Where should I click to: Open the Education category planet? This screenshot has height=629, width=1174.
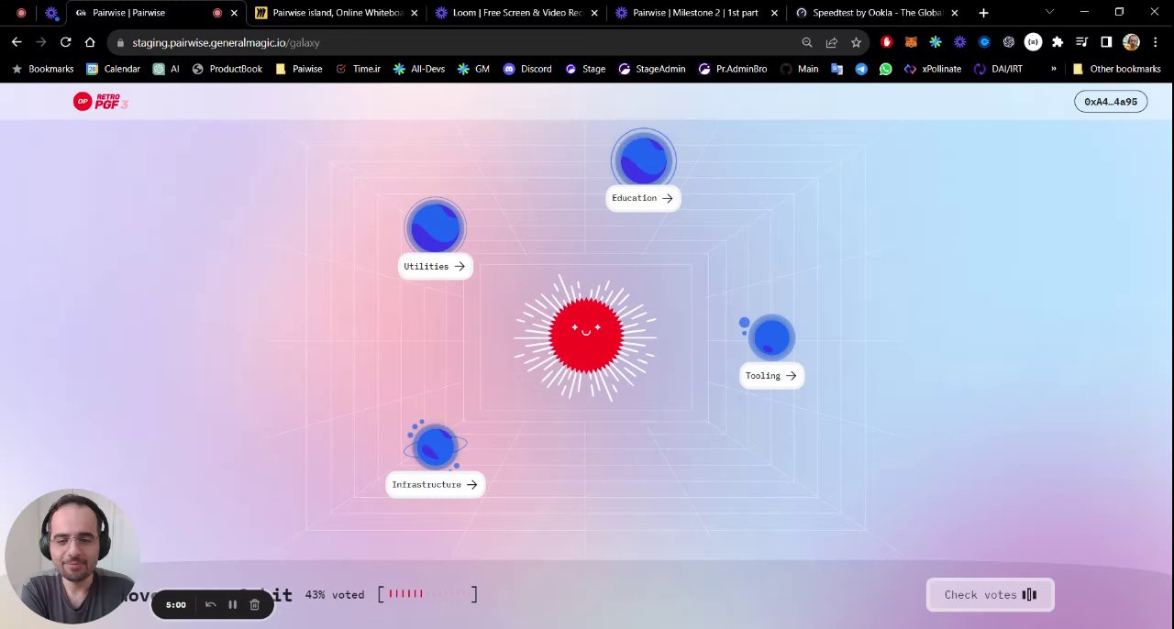[x=643, y=160]
